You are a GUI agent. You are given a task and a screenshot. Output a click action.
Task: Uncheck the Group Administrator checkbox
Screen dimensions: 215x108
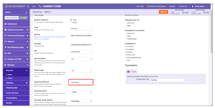click(x=126, y=58)
